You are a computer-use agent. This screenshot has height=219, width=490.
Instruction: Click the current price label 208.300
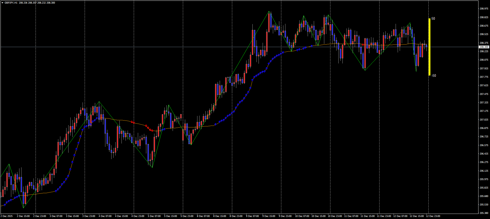click(484, 47)
